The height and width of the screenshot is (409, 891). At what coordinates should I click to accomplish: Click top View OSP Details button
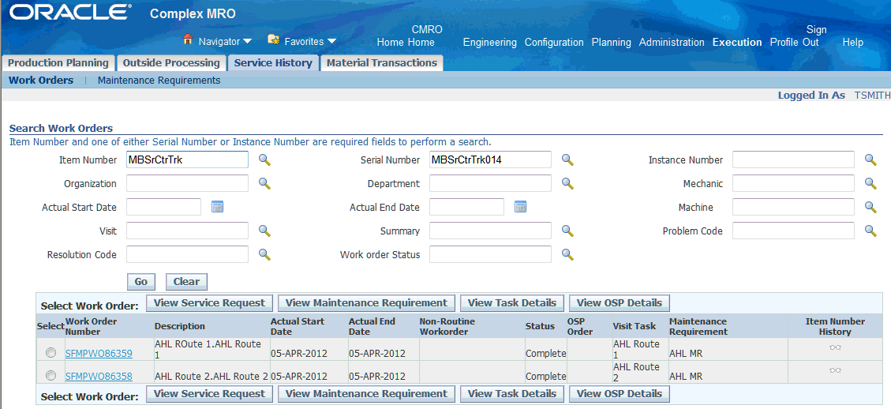[x=620, y=302]
